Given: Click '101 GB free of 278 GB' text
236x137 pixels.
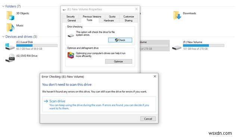Looking at the screenshot, I should pos(195,49).
